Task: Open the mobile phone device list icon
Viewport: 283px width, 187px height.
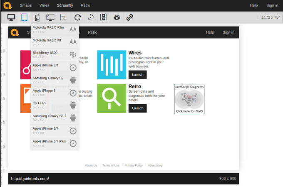Action: (x=37, y=17)
